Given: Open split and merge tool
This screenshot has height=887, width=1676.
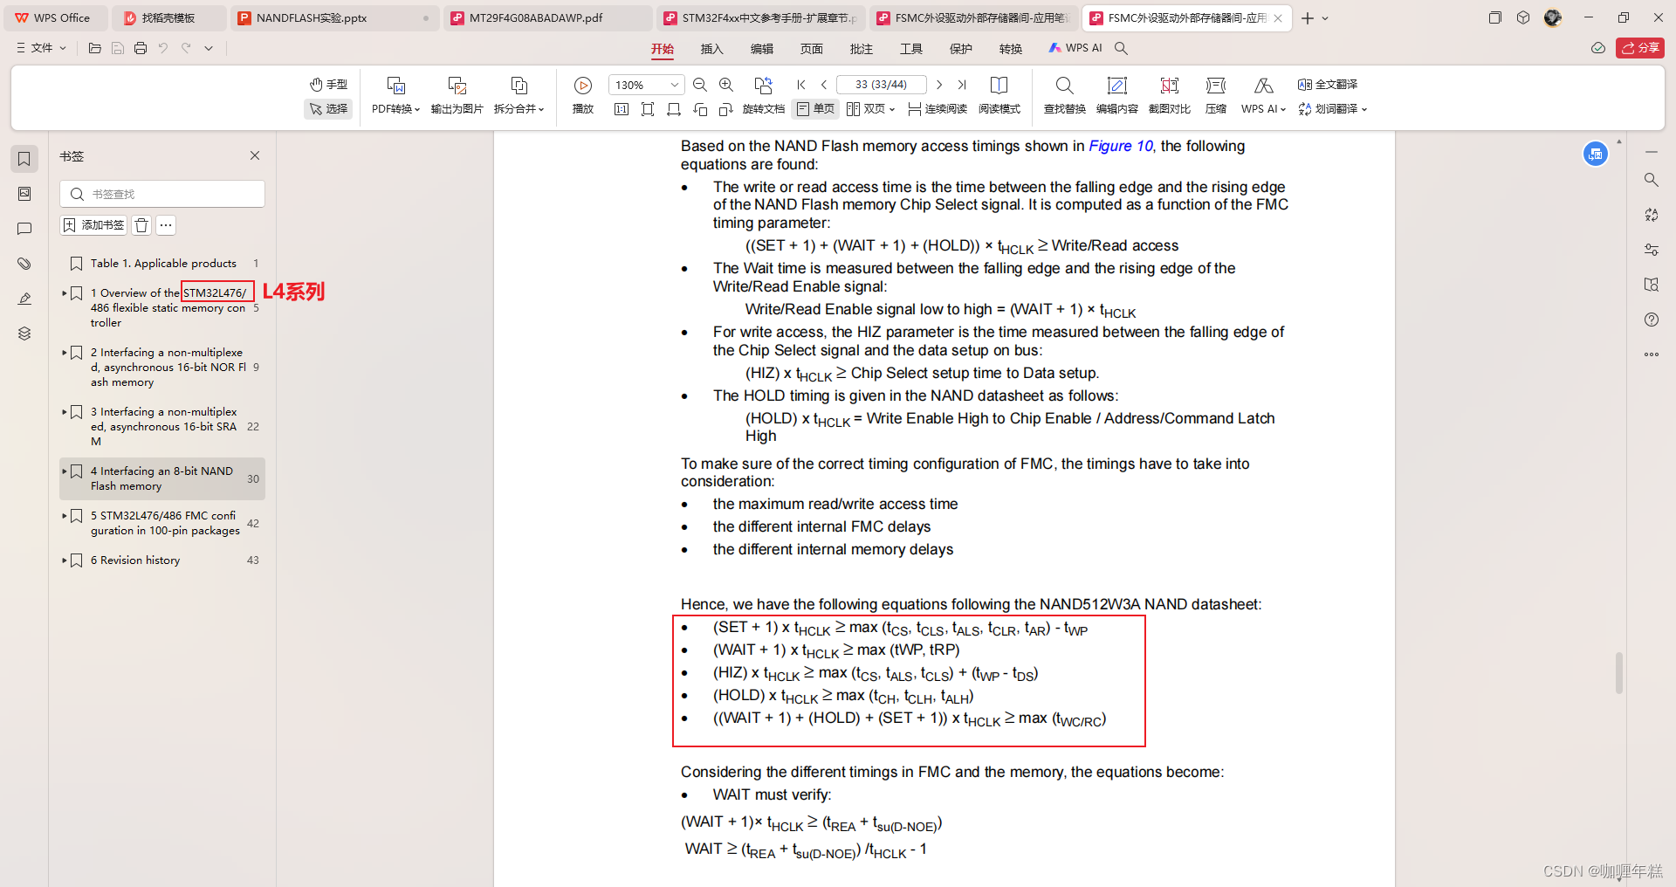Looking at the screenshot, I should coord(519,96).
